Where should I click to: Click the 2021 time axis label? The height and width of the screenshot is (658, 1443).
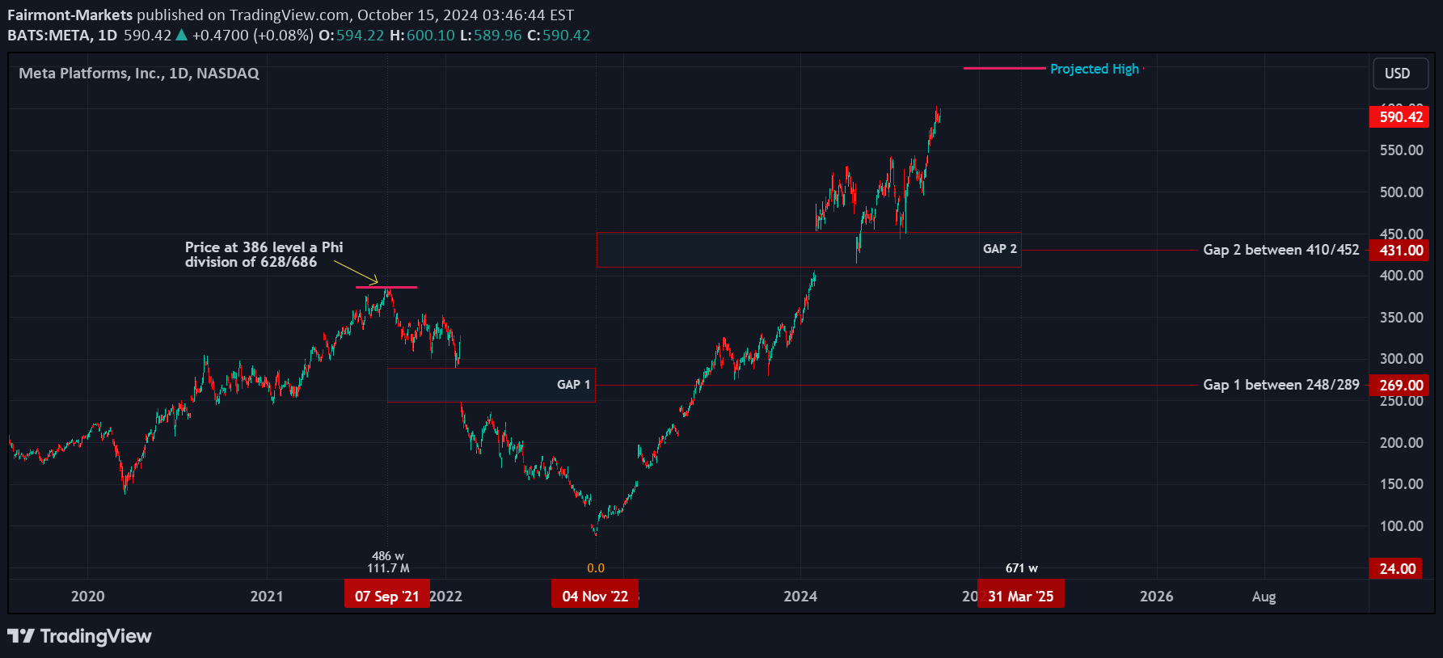coord(267,597)
